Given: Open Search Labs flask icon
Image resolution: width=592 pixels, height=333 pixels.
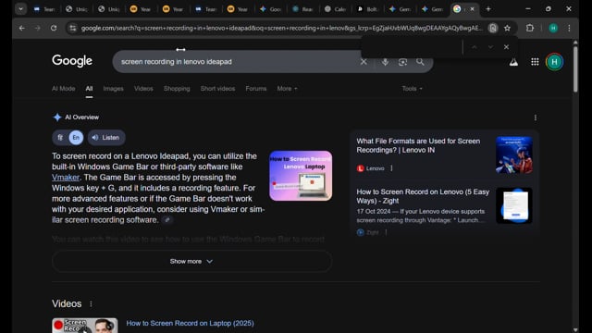Looking at the screenshot, I should [513, 62].
